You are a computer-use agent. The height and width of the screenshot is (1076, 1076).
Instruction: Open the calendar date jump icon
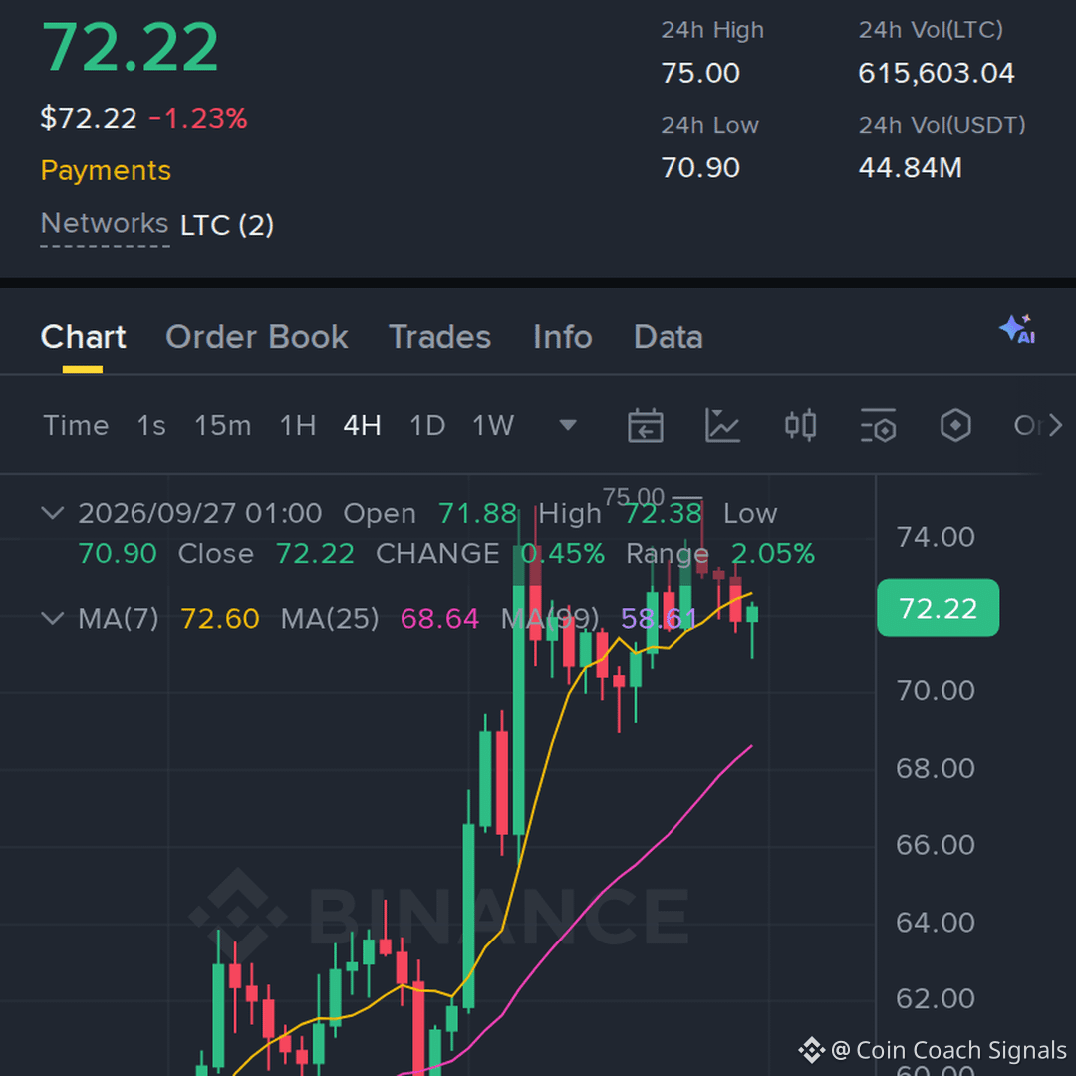[645, 426]
